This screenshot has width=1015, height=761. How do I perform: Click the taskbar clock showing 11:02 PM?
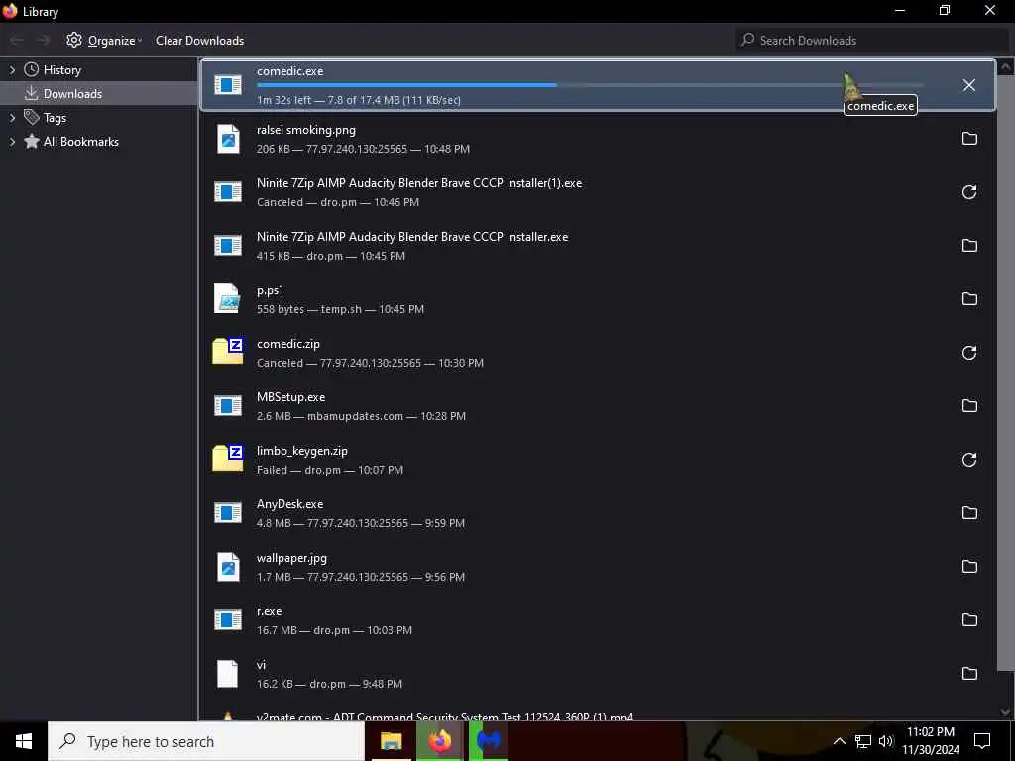(x=930, y=741)
